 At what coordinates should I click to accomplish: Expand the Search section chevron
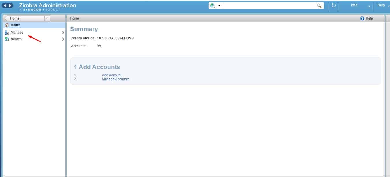tap(63, 39)
